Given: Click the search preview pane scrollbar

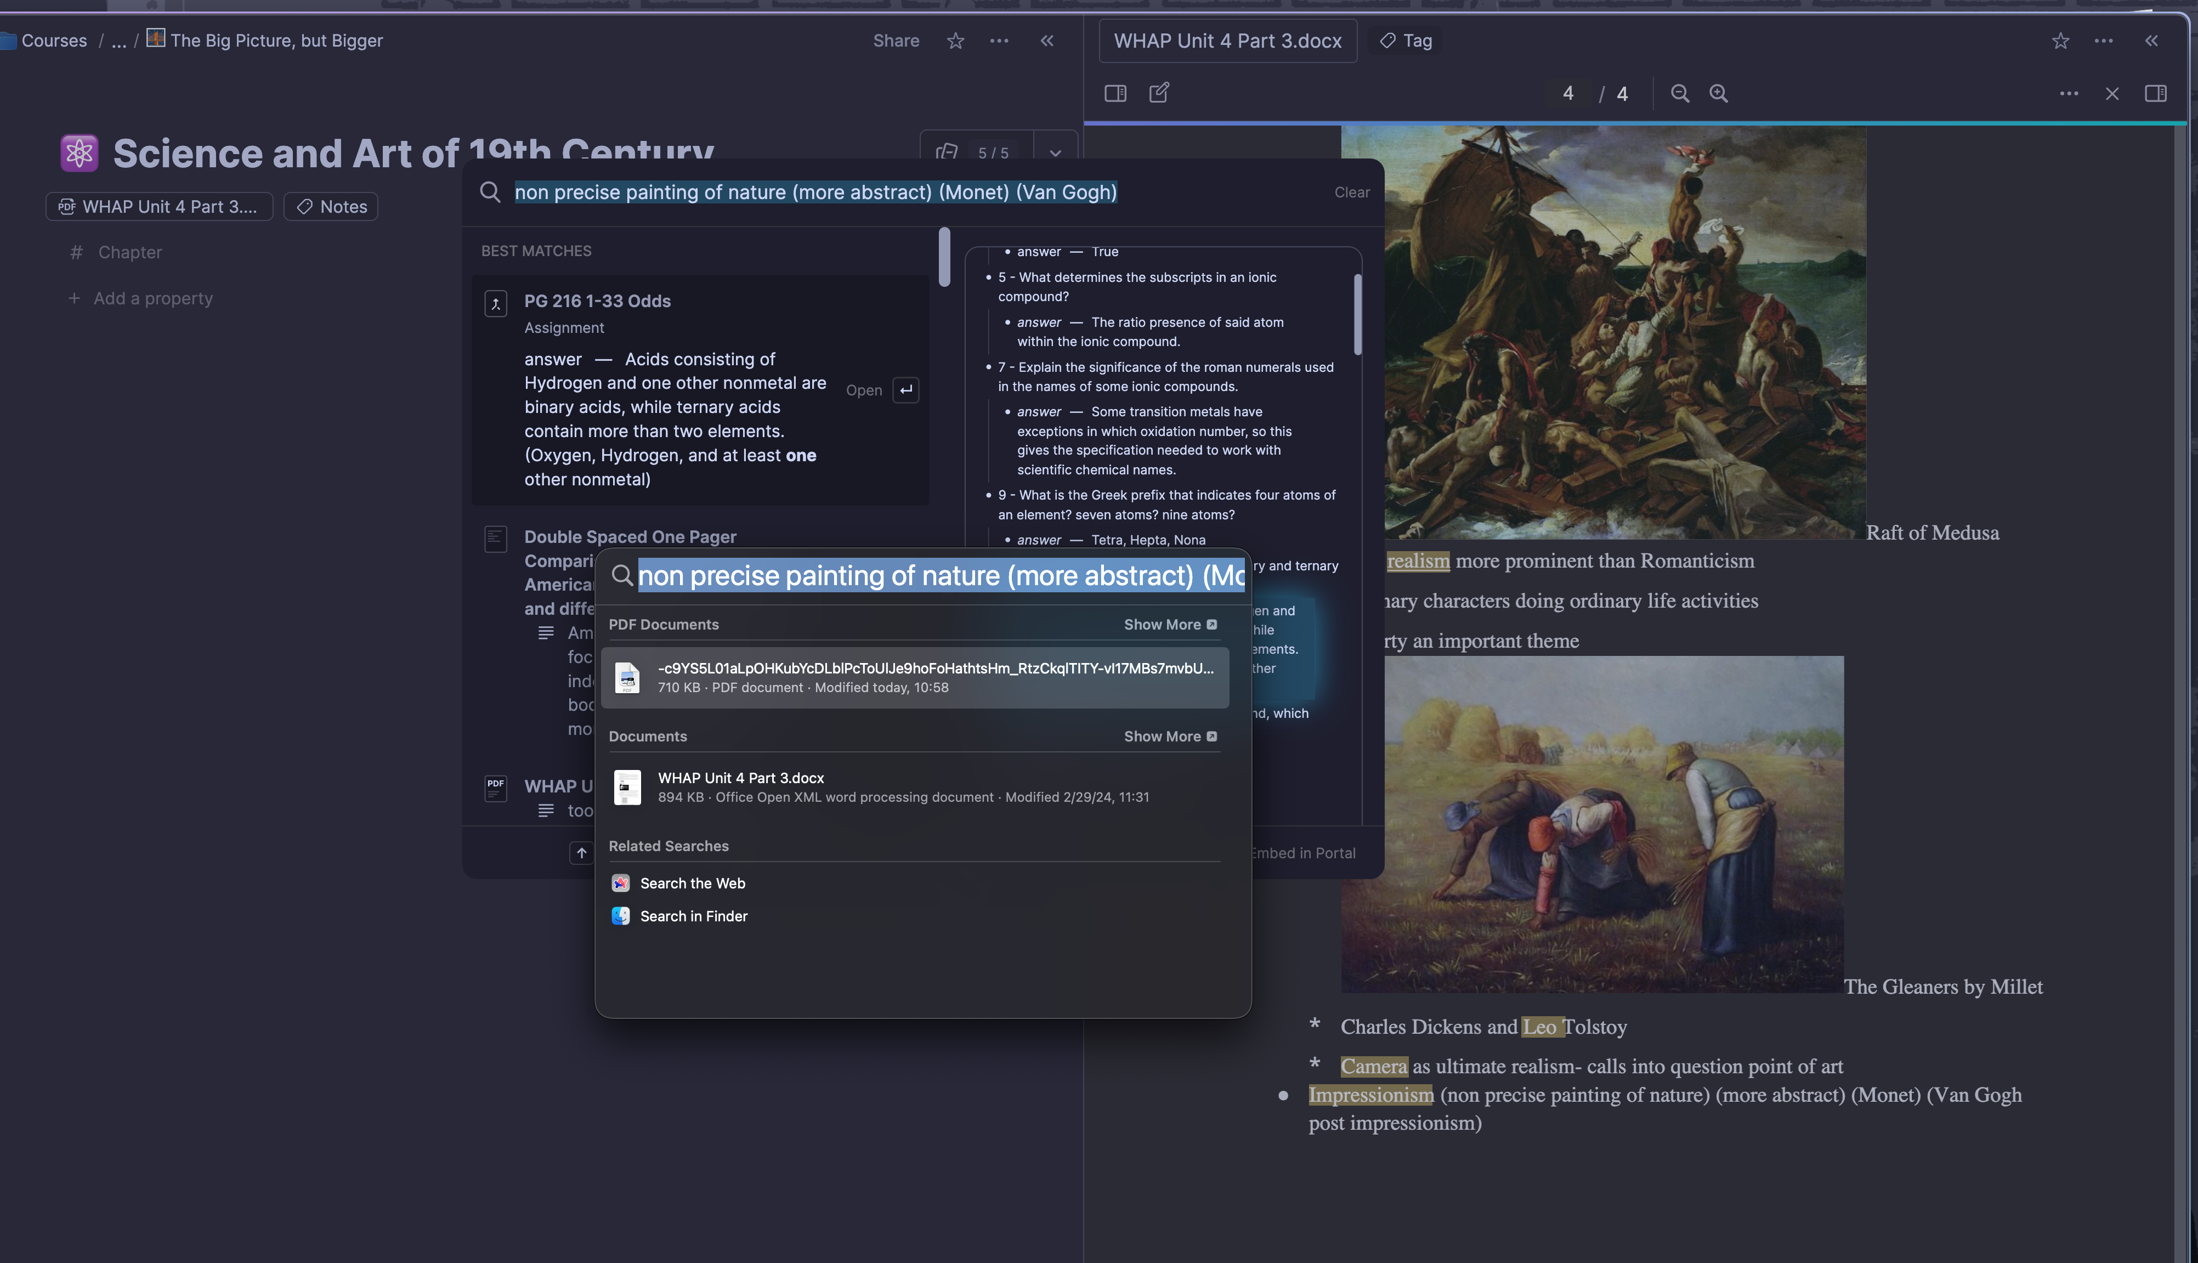Looking at the screenshot, I should (1357, 314).
